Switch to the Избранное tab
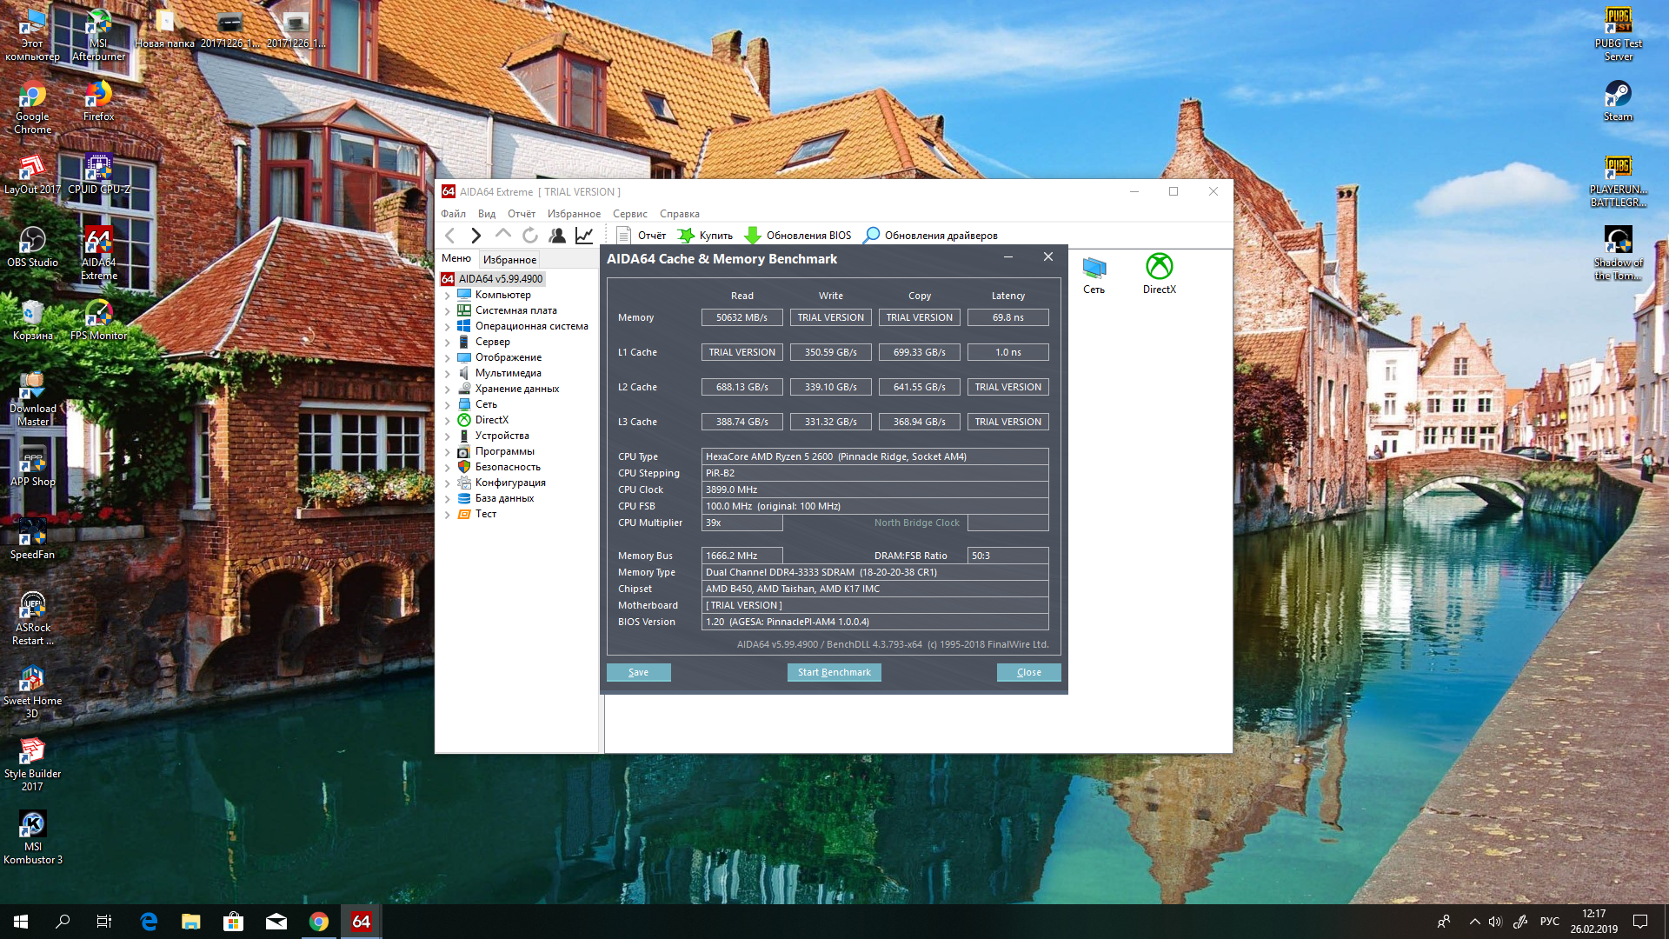Viewport: 1669px width, 939px height. coord(509,260)
